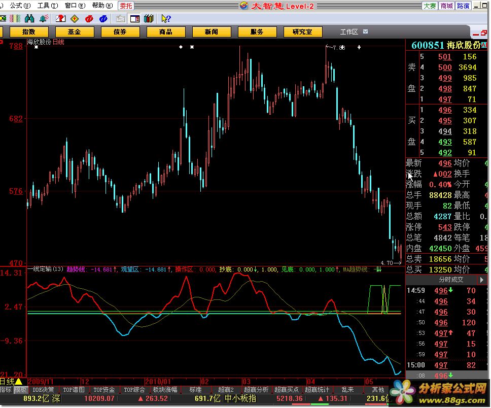
Task: Select the 研究室 category button
Action: (303, 32)
